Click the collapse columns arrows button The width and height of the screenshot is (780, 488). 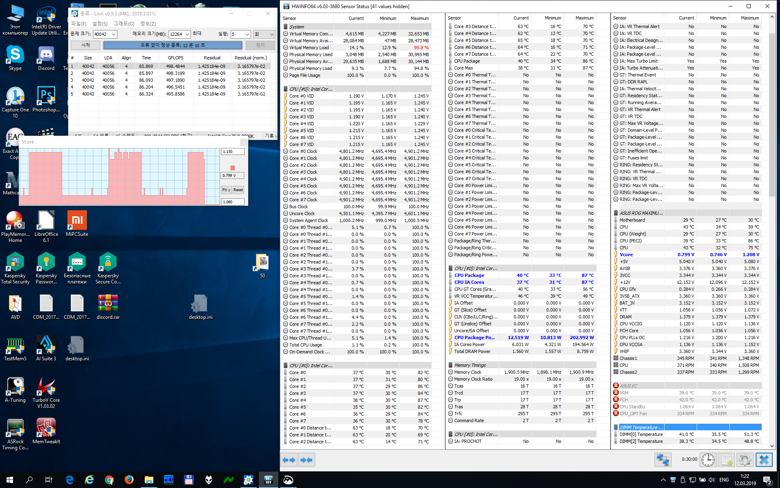coord(306,460)
